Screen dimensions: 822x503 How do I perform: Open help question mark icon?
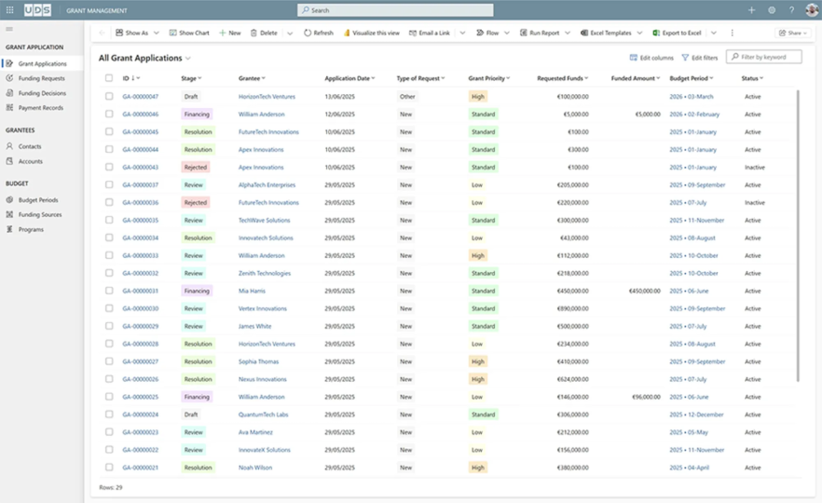click(791, 10)
